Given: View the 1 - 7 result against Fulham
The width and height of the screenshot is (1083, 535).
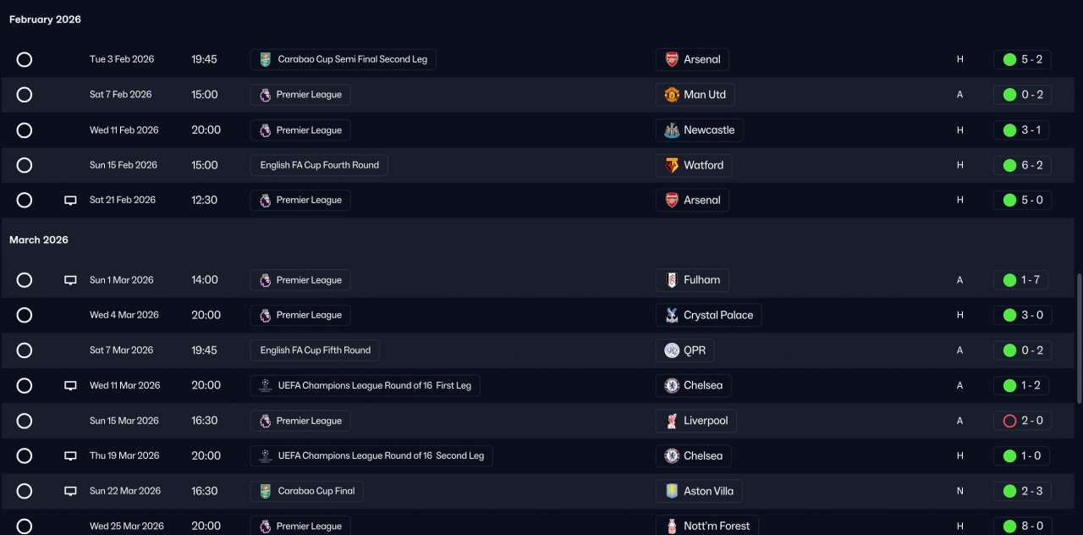Looking at the screenshot, I should [1021, 280].
